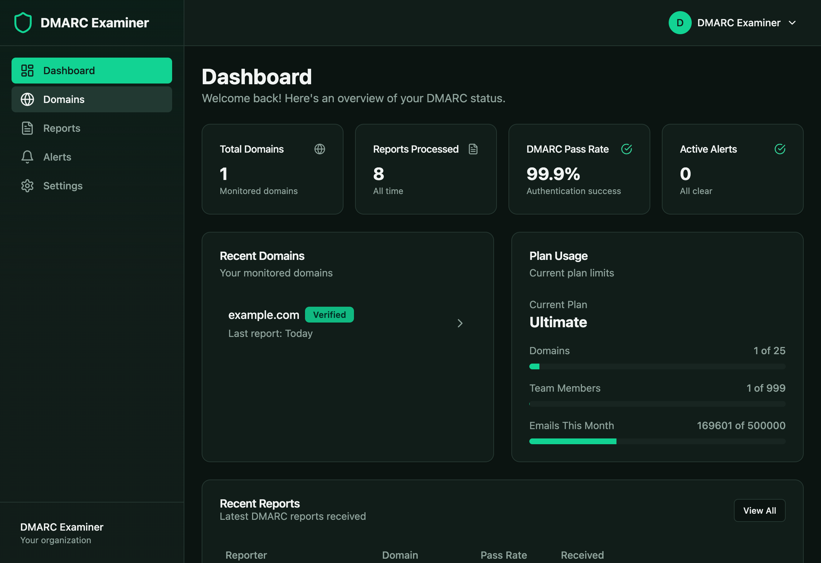Switch to the Domains section in the sidebar
Image resolution: width=821 pixels, height=563 pixels.
[x=64, y=99]
